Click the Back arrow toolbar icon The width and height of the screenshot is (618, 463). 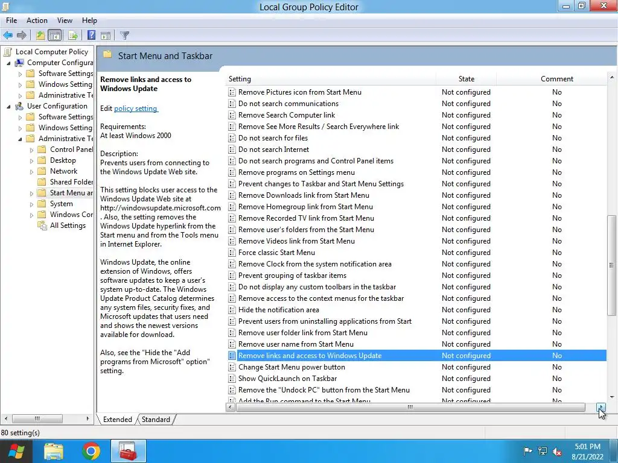(8, 36)
